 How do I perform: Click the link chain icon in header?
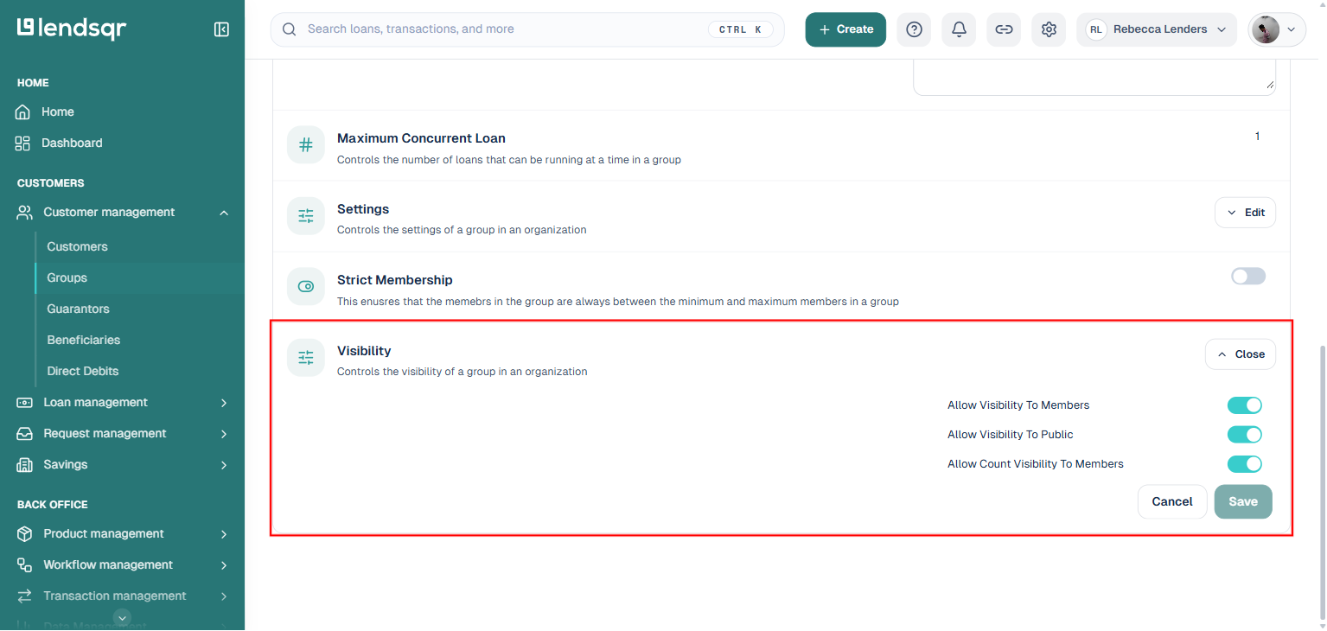(1004, 29)
